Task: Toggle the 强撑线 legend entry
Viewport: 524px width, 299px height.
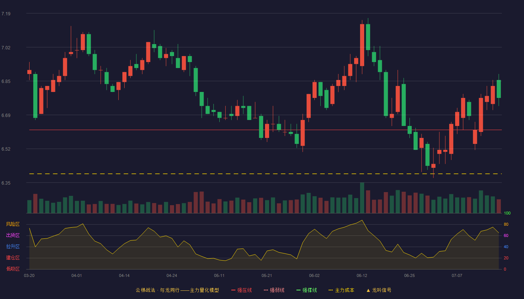Action: 307,290
